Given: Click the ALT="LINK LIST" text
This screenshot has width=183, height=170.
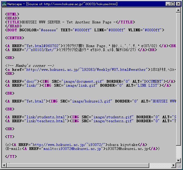Looking at the screenshot, I should (x=143, y=85).
